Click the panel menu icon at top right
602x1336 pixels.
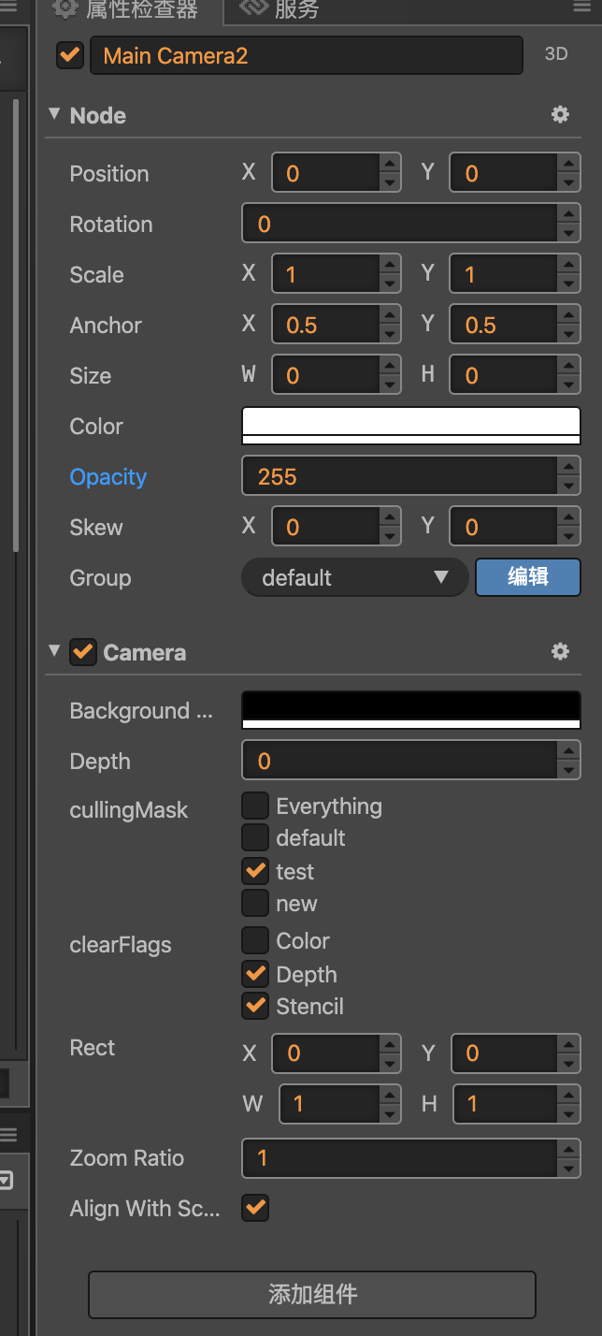pos(581,7)
